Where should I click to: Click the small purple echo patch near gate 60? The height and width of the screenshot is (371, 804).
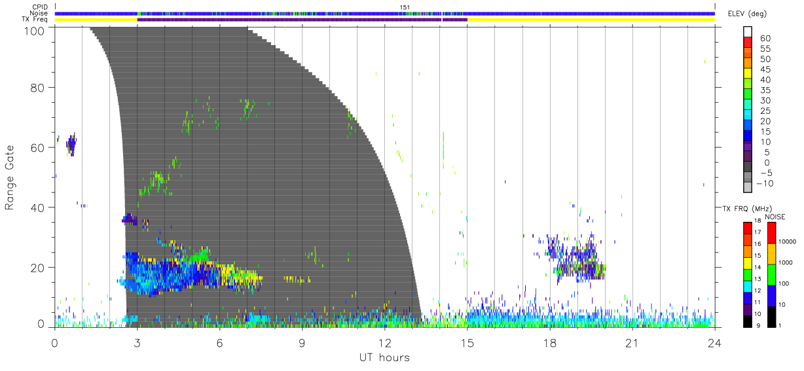tap(71, 144)
